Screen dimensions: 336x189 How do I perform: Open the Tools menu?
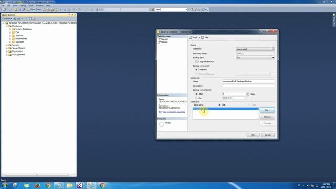pyautogui.click(x=31, y=6)
